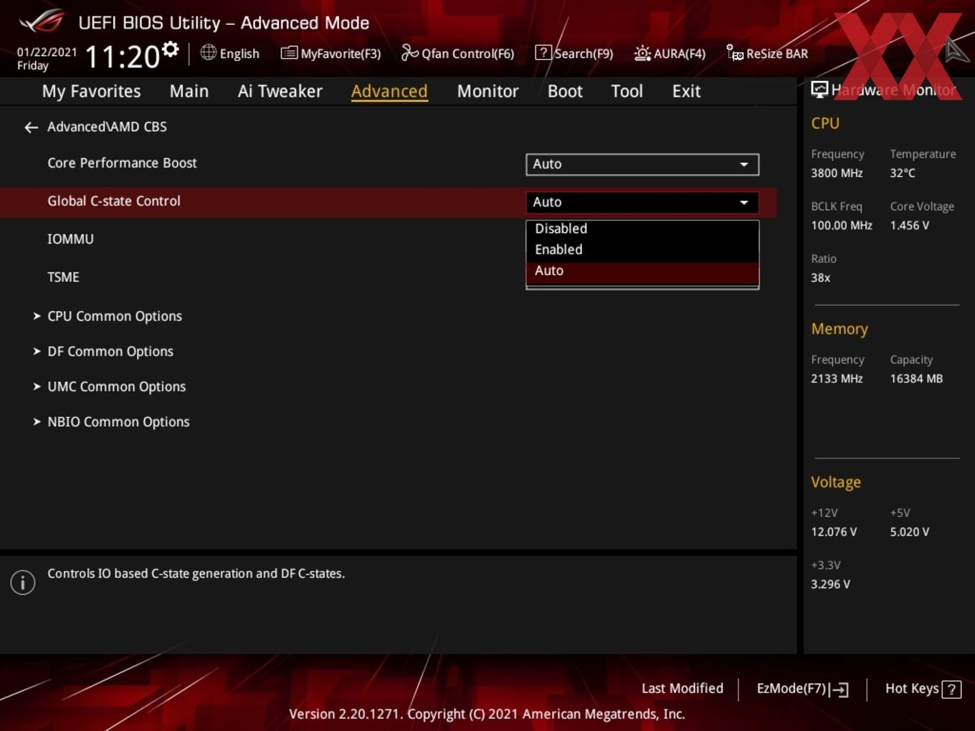This screenshot has height=731, width=975.
Task: Click the Hot Keys question mark box
Action: tap(951, 689)
